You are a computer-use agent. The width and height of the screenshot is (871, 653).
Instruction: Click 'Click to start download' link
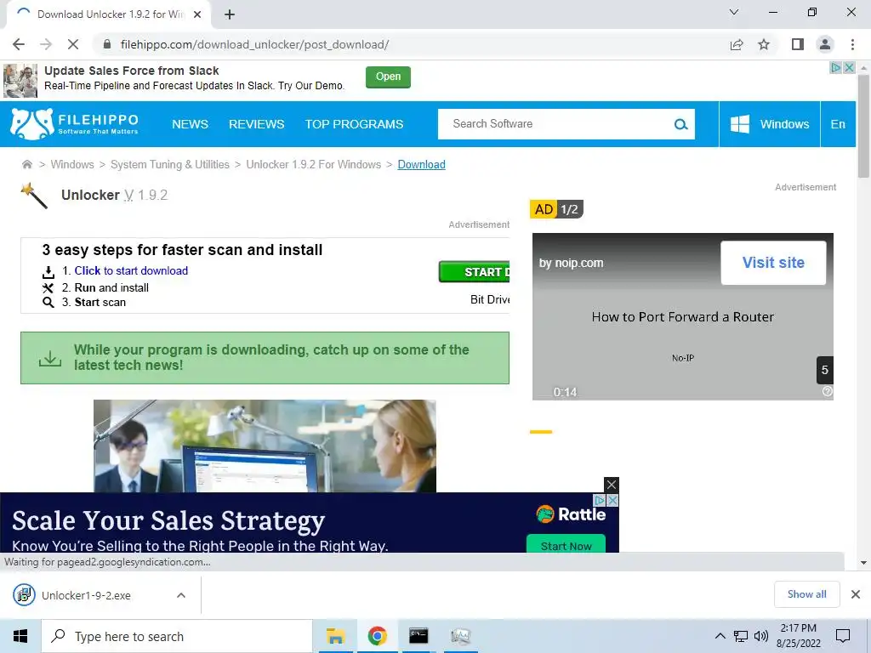click(x=131, y=270)
